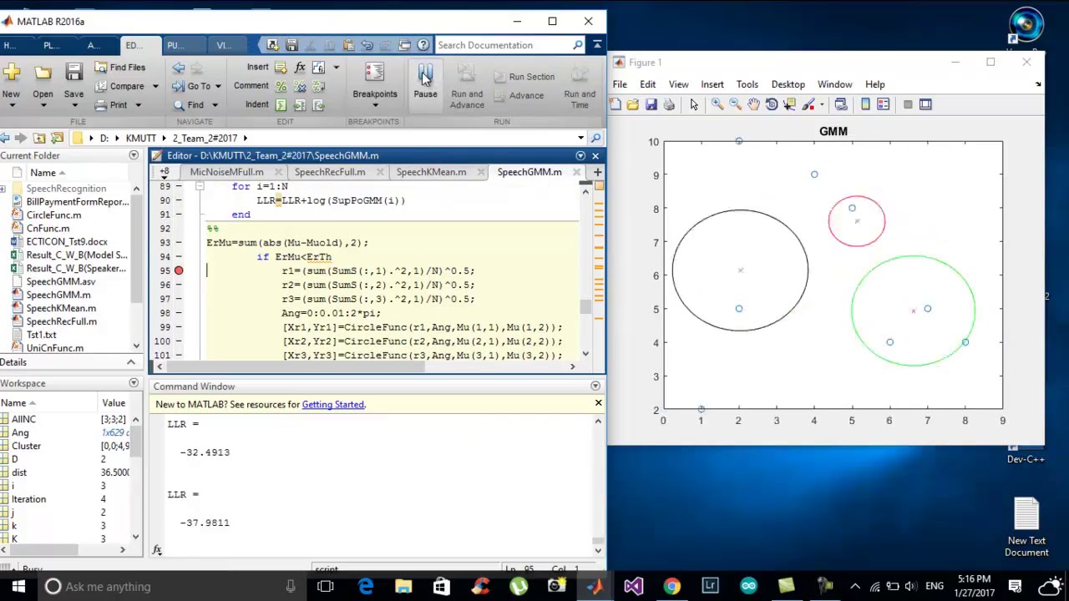This screenshot has width=1069, height=601.
Task: Click the Windows Start button
Action: point(18,586)
